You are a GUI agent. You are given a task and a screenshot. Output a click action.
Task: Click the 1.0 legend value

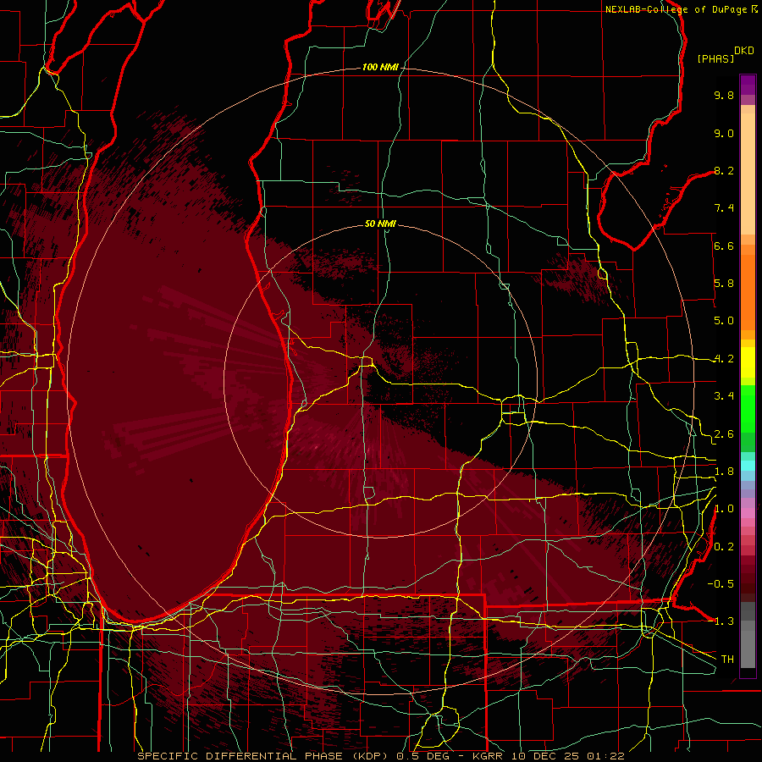(x=724, y=509)
